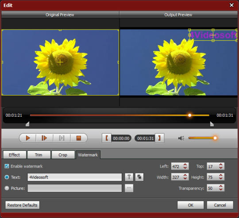
Task: Increase the Width value with up arrow
Action: click(x=185, y=175)
